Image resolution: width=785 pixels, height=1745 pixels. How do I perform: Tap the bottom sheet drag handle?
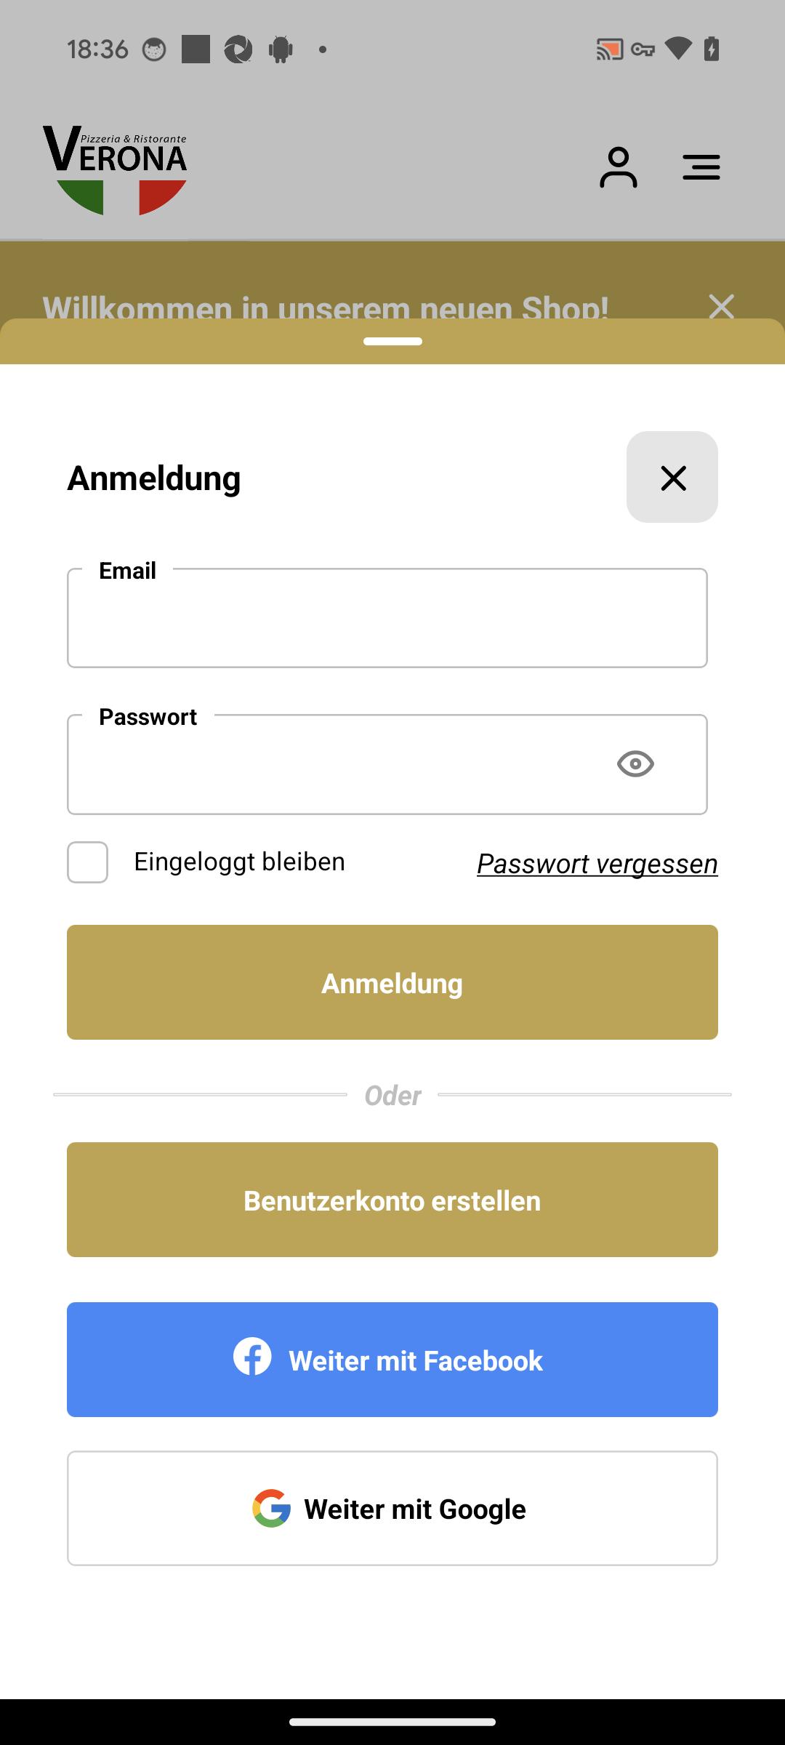pos(392,341)
